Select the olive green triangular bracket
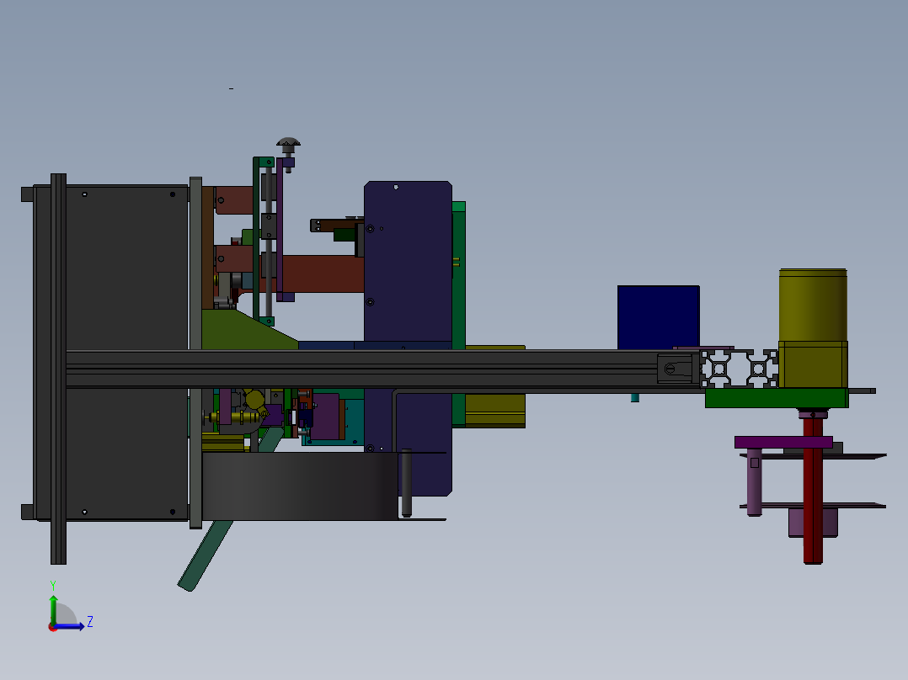This screenshot has width=908, height=680. click(x=243, y=332)
